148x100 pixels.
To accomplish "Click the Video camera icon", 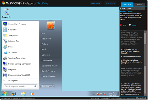I will (x=130, y=25).
